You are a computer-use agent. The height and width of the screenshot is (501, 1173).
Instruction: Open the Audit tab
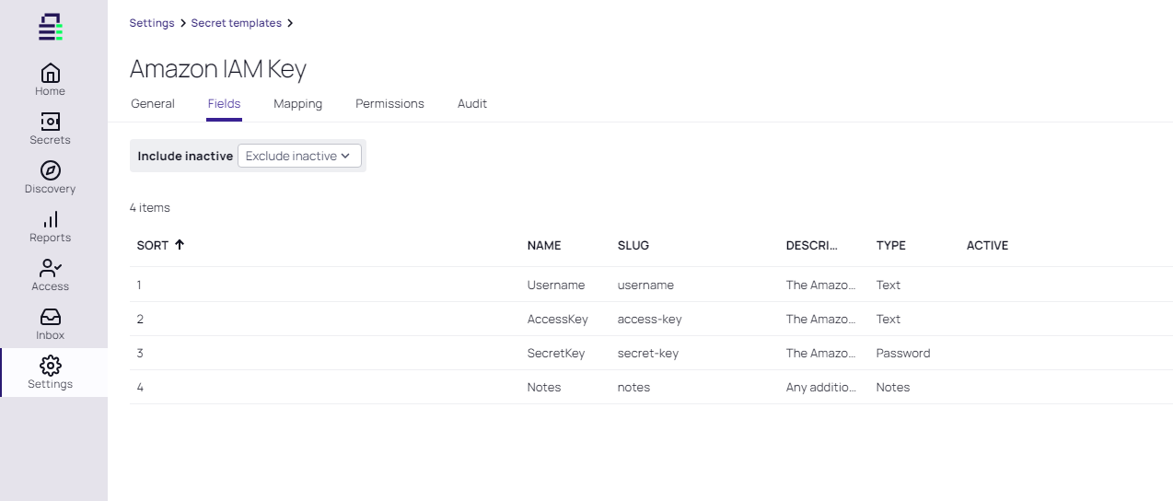[472, 104]
